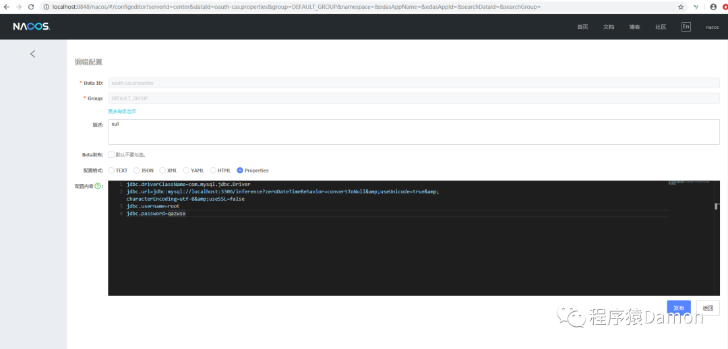Open 文档 in top navigation
Viewport: 728px width, 349px height.
point(609,27)
